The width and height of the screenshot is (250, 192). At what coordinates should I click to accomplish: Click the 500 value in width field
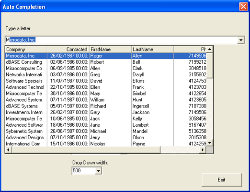(77, 171)
